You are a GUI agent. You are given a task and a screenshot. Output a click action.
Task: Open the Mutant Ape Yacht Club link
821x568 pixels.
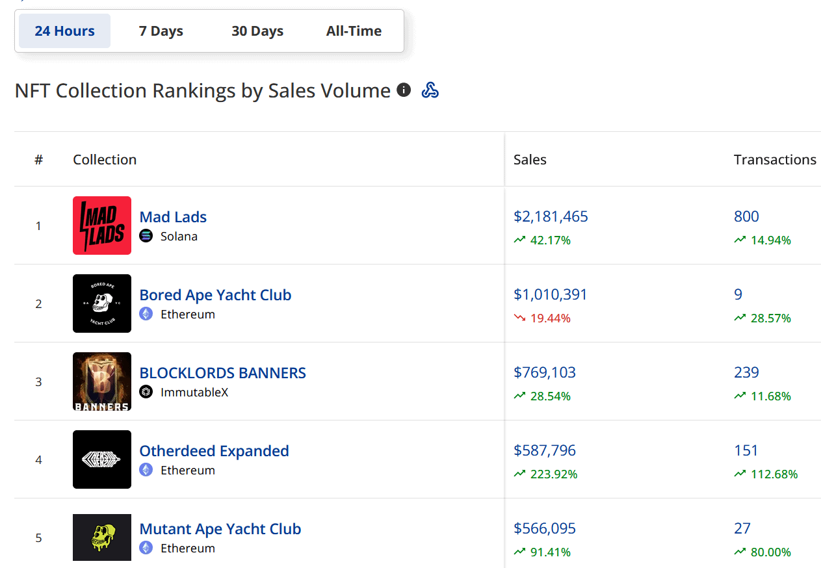(220, 529)
